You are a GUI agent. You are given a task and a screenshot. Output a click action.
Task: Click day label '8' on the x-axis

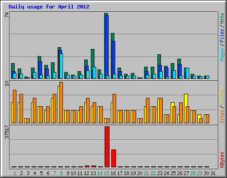point(61,173)
